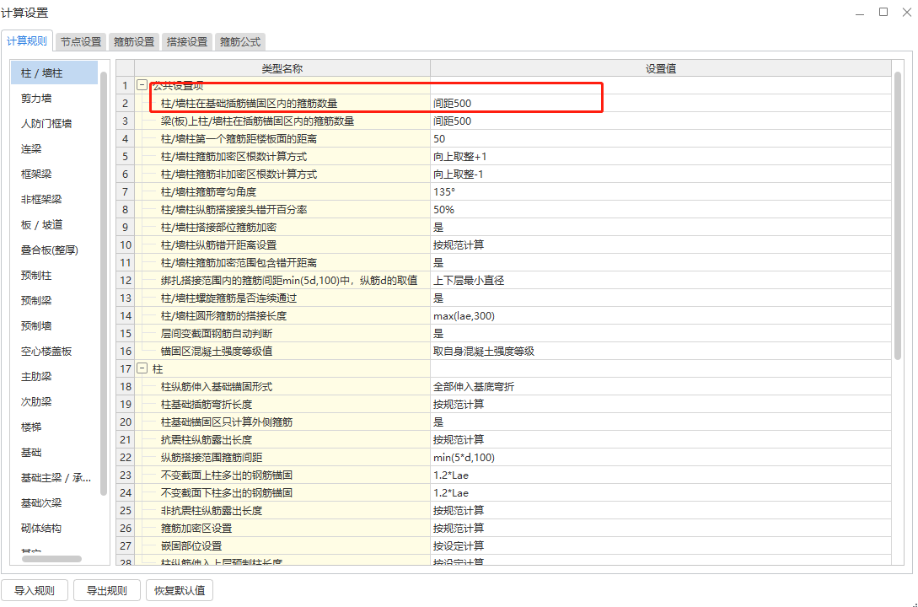Viewport: 918px width, 607px height.
Task: Choose 预制柱 in the category list
Action: [x=55, y=275]
